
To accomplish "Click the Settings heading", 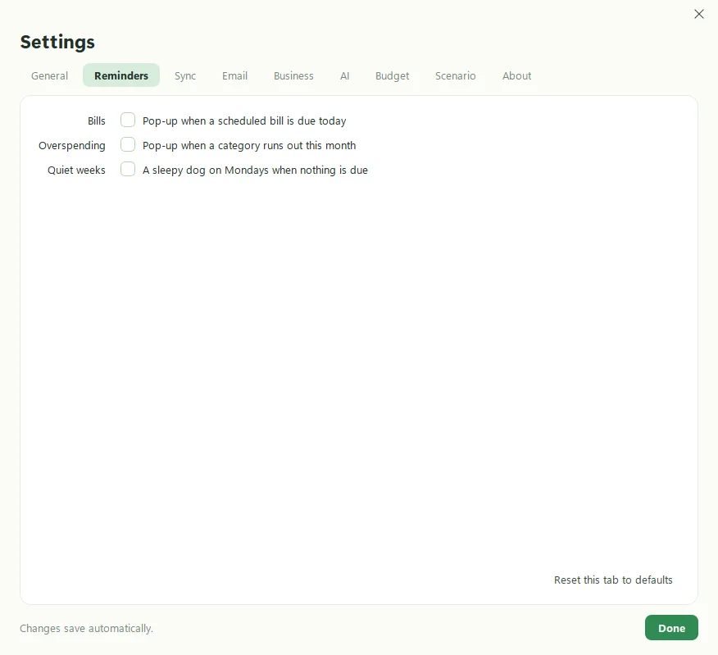I will 57,42.
